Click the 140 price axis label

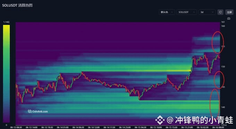pos(223,107)
